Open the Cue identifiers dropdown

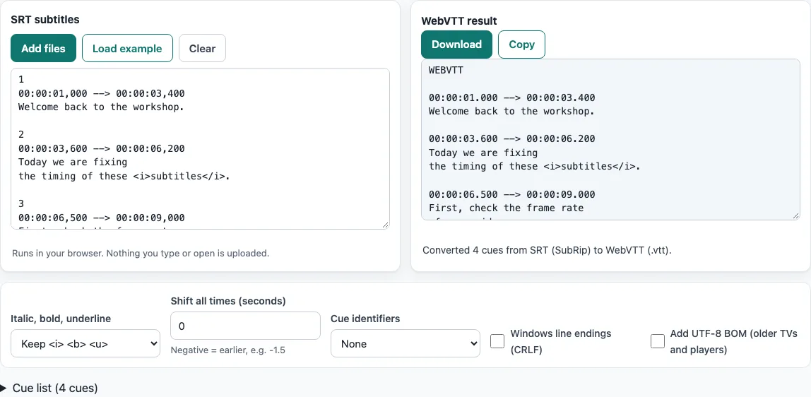(x=405, y=344)
